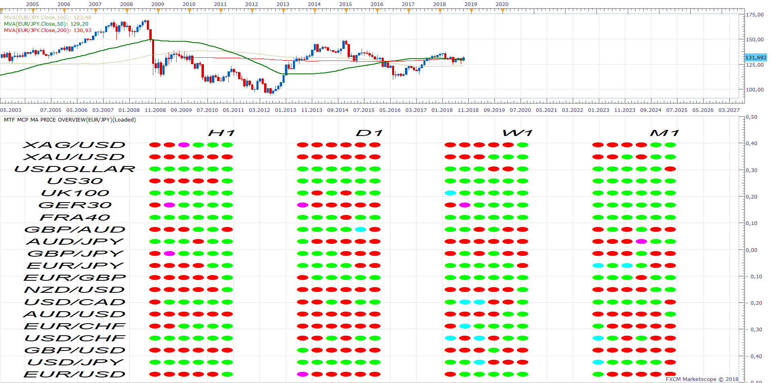771x383 pixels.
Task: Click the indicator title MTF MCP MA PRICE OVERVIEW
Action: (70, 120)
